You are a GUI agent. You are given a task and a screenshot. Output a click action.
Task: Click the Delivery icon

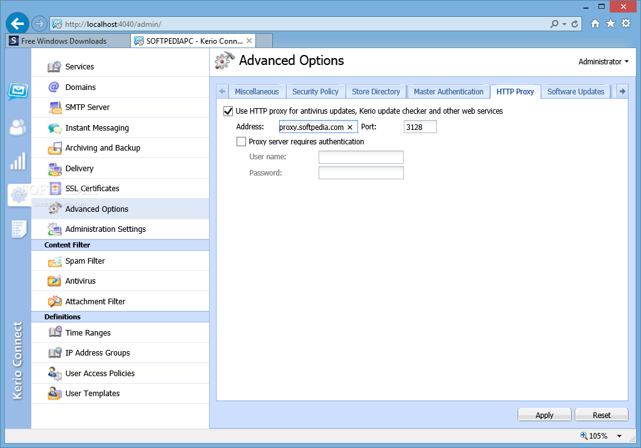[55, 169]
